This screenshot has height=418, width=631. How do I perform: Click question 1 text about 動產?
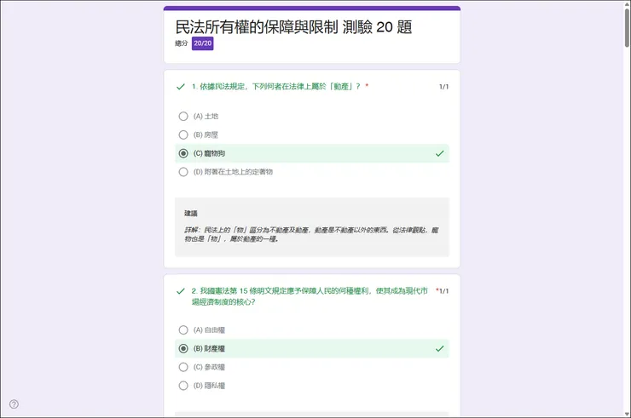(276, 87)
